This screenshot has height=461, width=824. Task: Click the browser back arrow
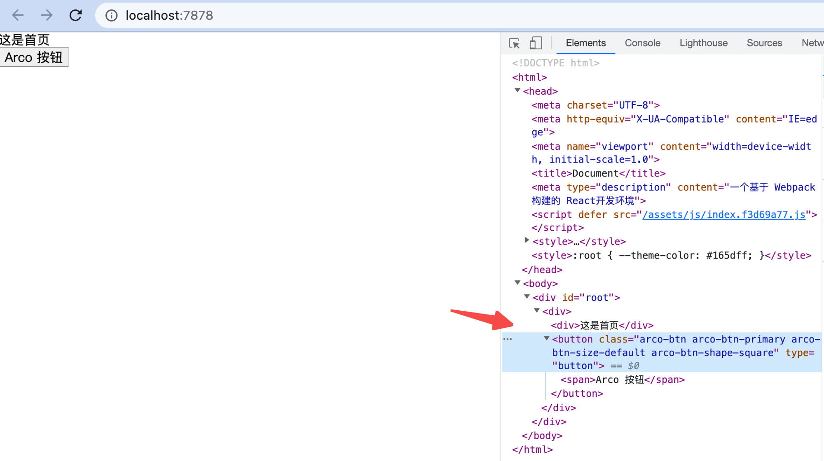[18, 15]
